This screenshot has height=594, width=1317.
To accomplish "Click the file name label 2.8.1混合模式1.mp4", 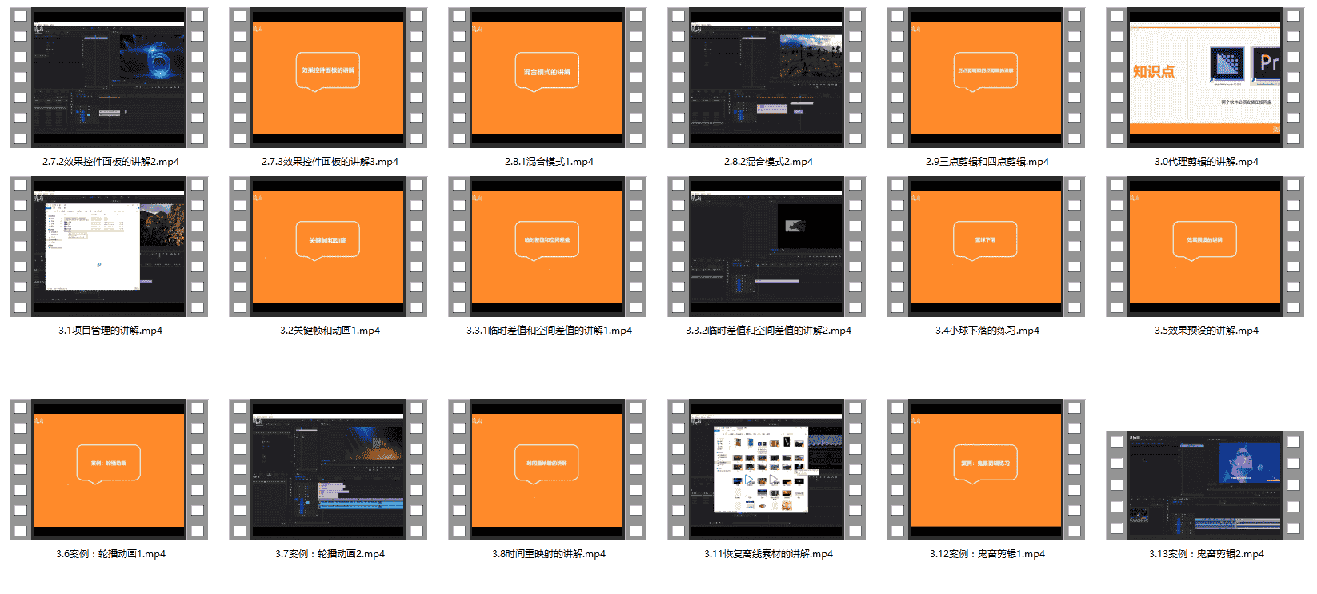I will [549, 162].
